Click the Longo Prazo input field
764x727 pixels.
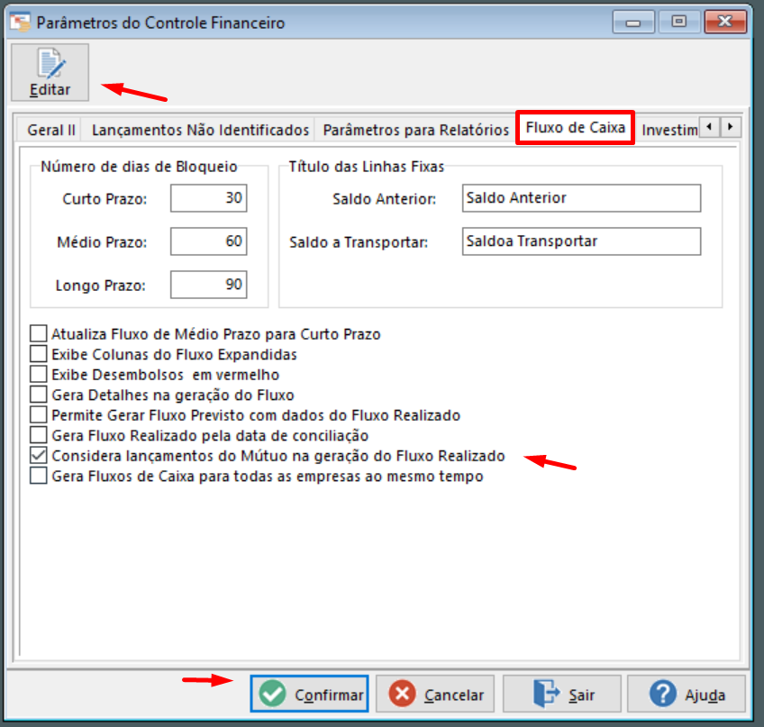point(208,285)
